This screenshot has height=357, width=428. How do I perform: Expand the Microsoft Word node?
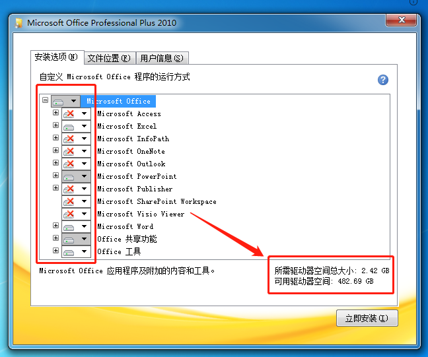[55, 226]
